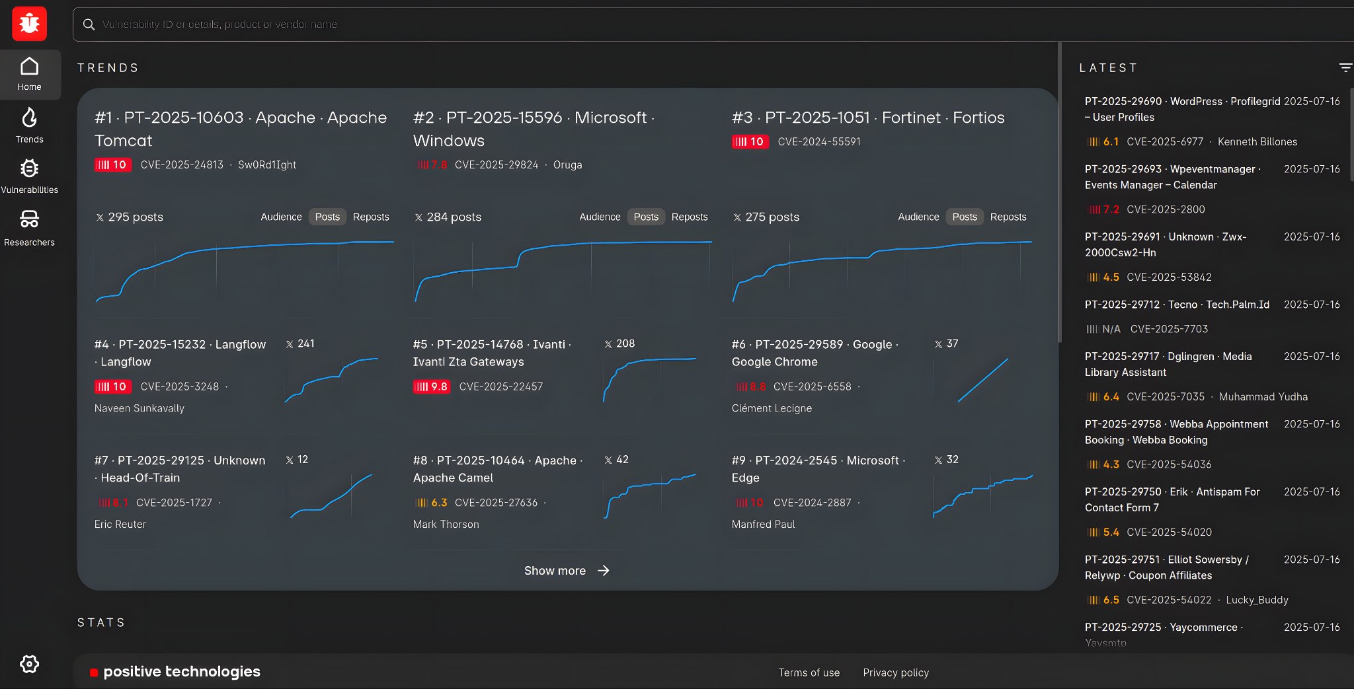
Task: Switch Microsoft Windows chart to Reposts
Action: pos(690,217)
